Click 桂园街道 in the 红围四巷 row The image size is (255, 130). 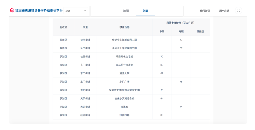(85, 115)
